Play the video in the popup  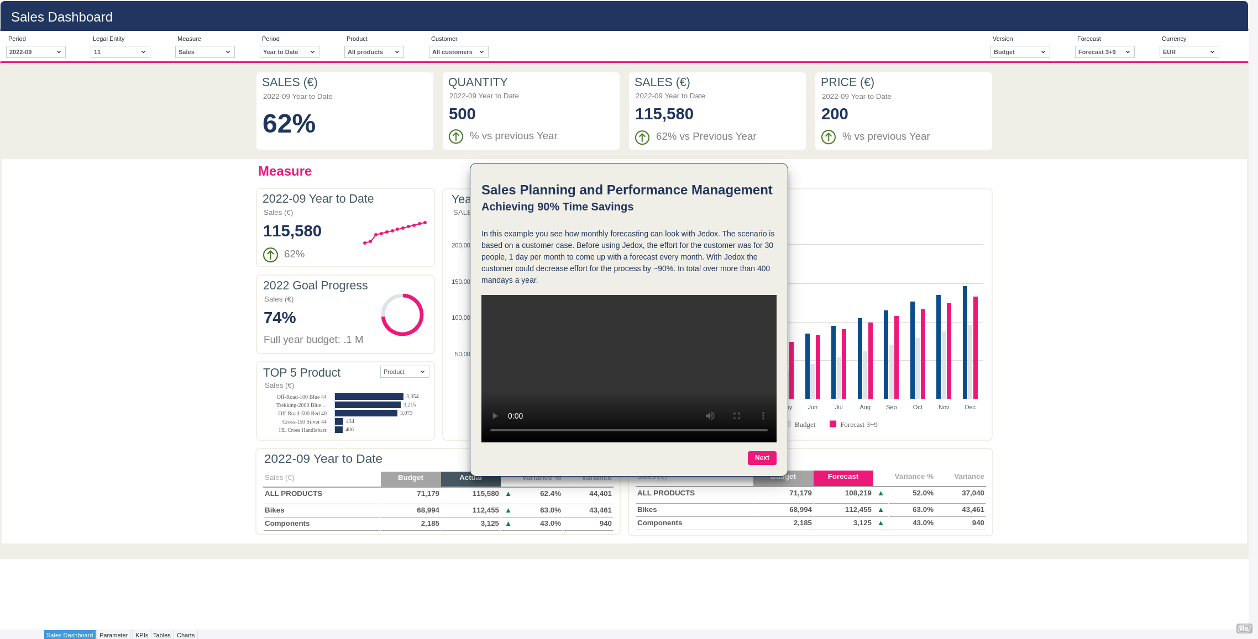(495, 416)
